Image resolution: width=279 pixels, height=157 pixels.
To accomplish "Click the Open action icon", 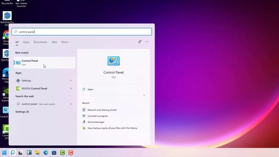I will pos(84,89).
